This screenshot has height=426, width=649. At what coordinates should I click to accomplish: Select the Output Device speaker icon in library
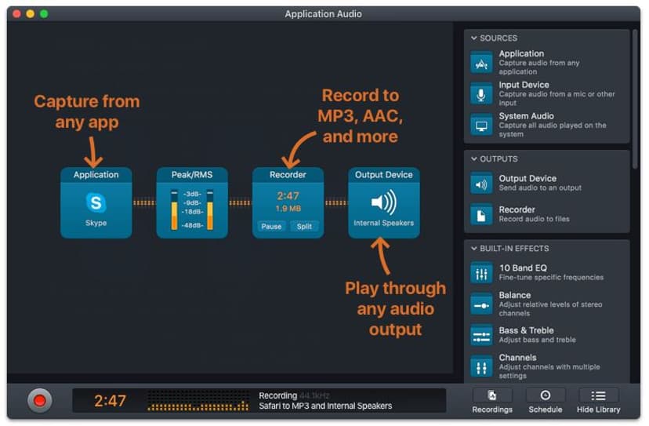pos(481,184)
